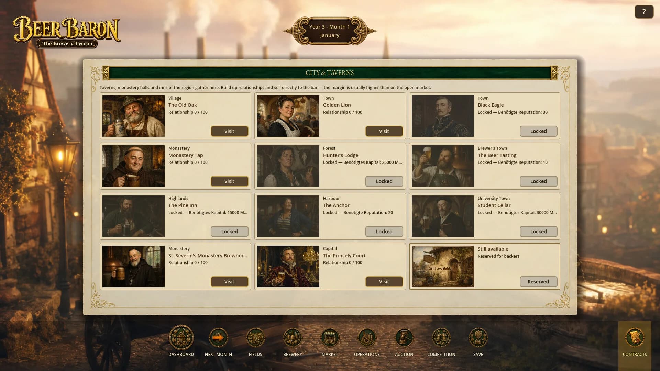
Task: Select The Anchor harbour portrait
Action: [288, 216]
